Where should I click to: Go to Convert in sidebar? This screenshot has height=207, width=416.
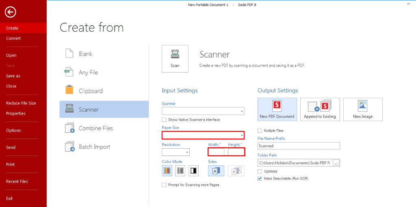coord(23,38)
